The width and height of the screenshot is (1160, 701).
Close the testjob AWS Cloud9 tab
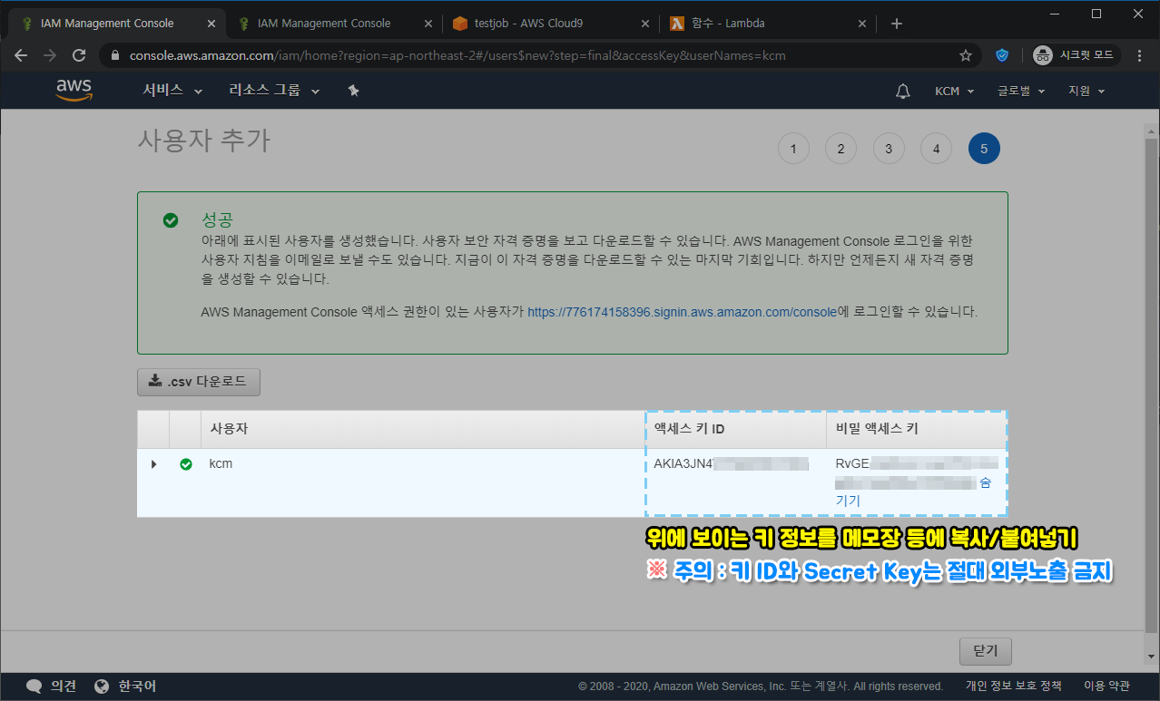click(x=644, y=24)
